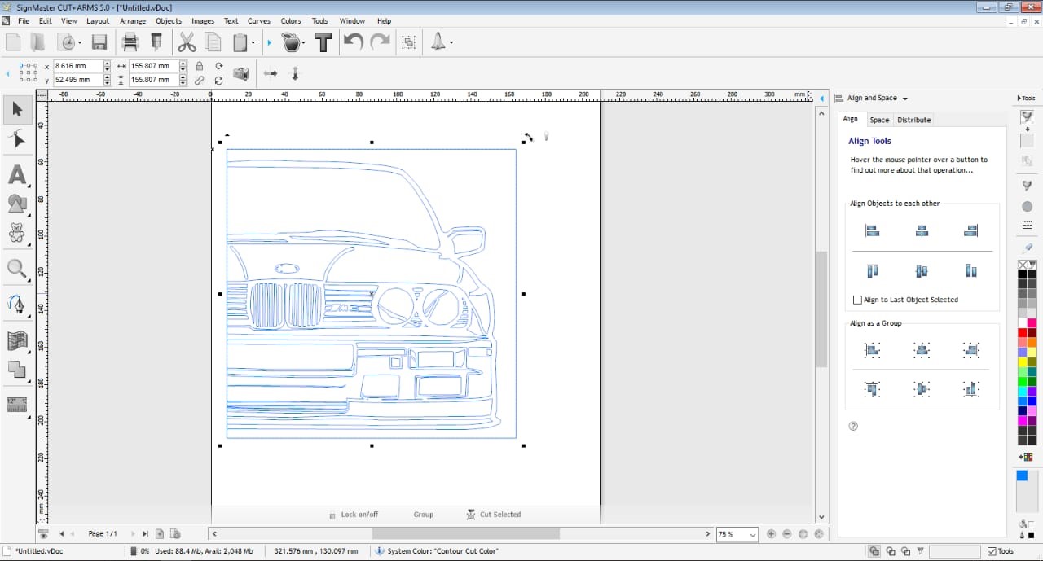The width and height of the screenshot is (1043, 561).
Task: Pick the node editing tool
Action: pos(17,139)
